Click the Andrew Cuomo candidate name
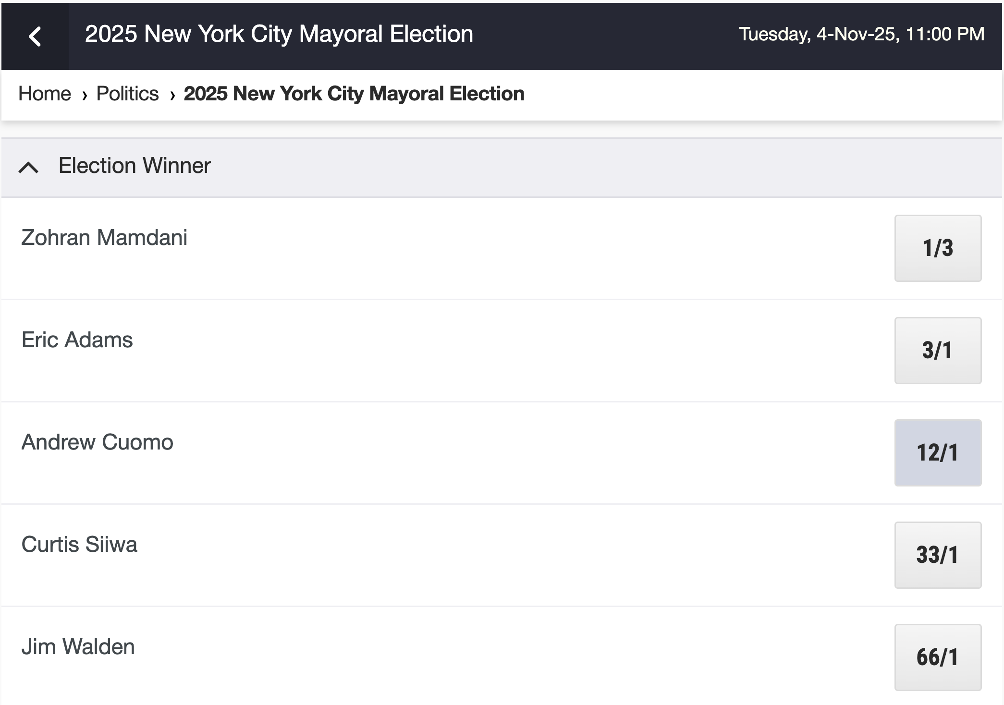This screenshot has height=705, width=1004. click(x=98, y=442)
